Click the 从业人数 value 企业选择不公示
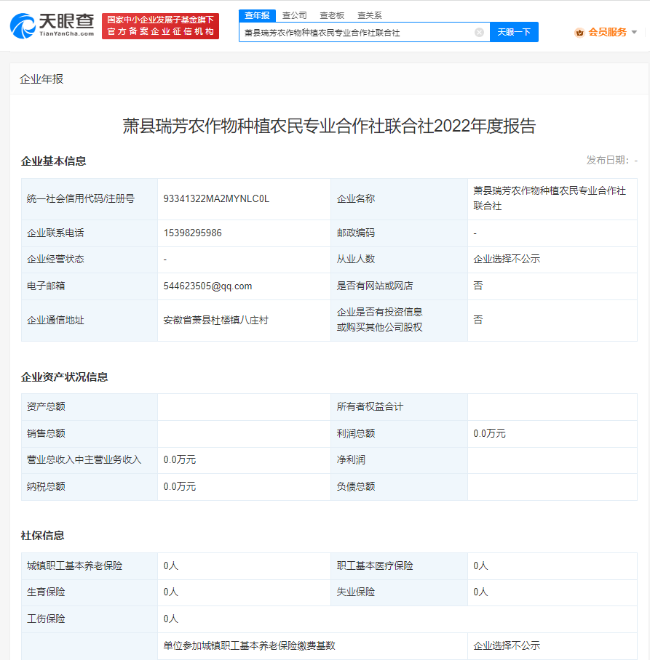 point(507,259)
